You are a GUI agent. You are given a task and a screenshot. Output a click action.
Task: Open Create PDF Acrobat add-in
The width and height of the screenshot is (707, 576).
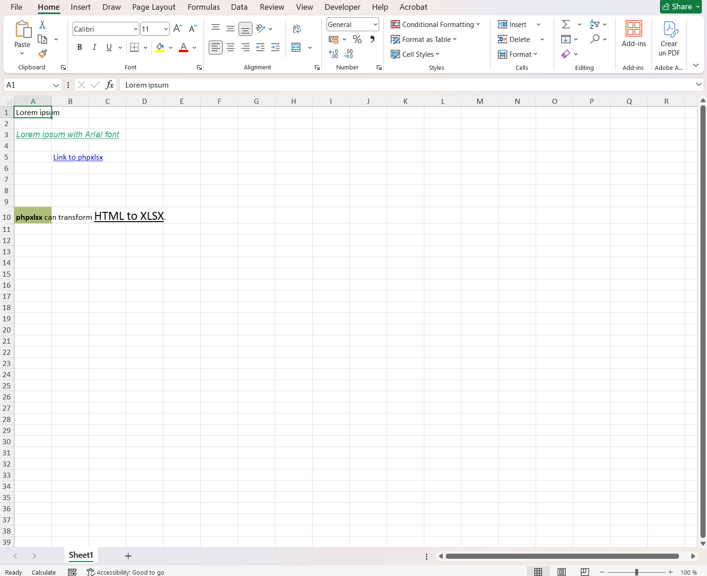click(x=669, y=39)
